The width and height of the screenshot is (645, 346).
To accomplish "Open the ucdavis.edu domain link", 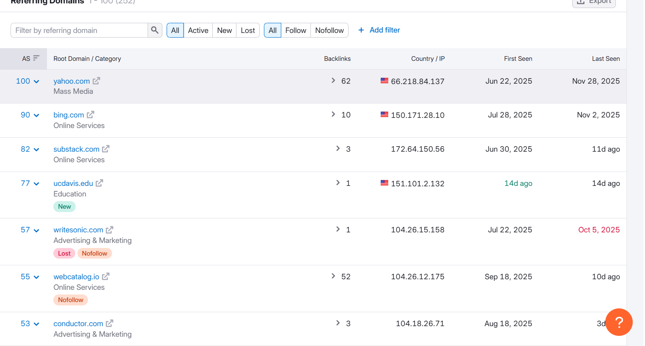I will pyautogui.click(x=73, y=183).
